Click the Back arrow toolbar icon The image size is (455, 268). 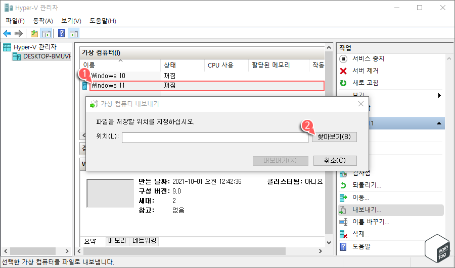coord(7,34)
